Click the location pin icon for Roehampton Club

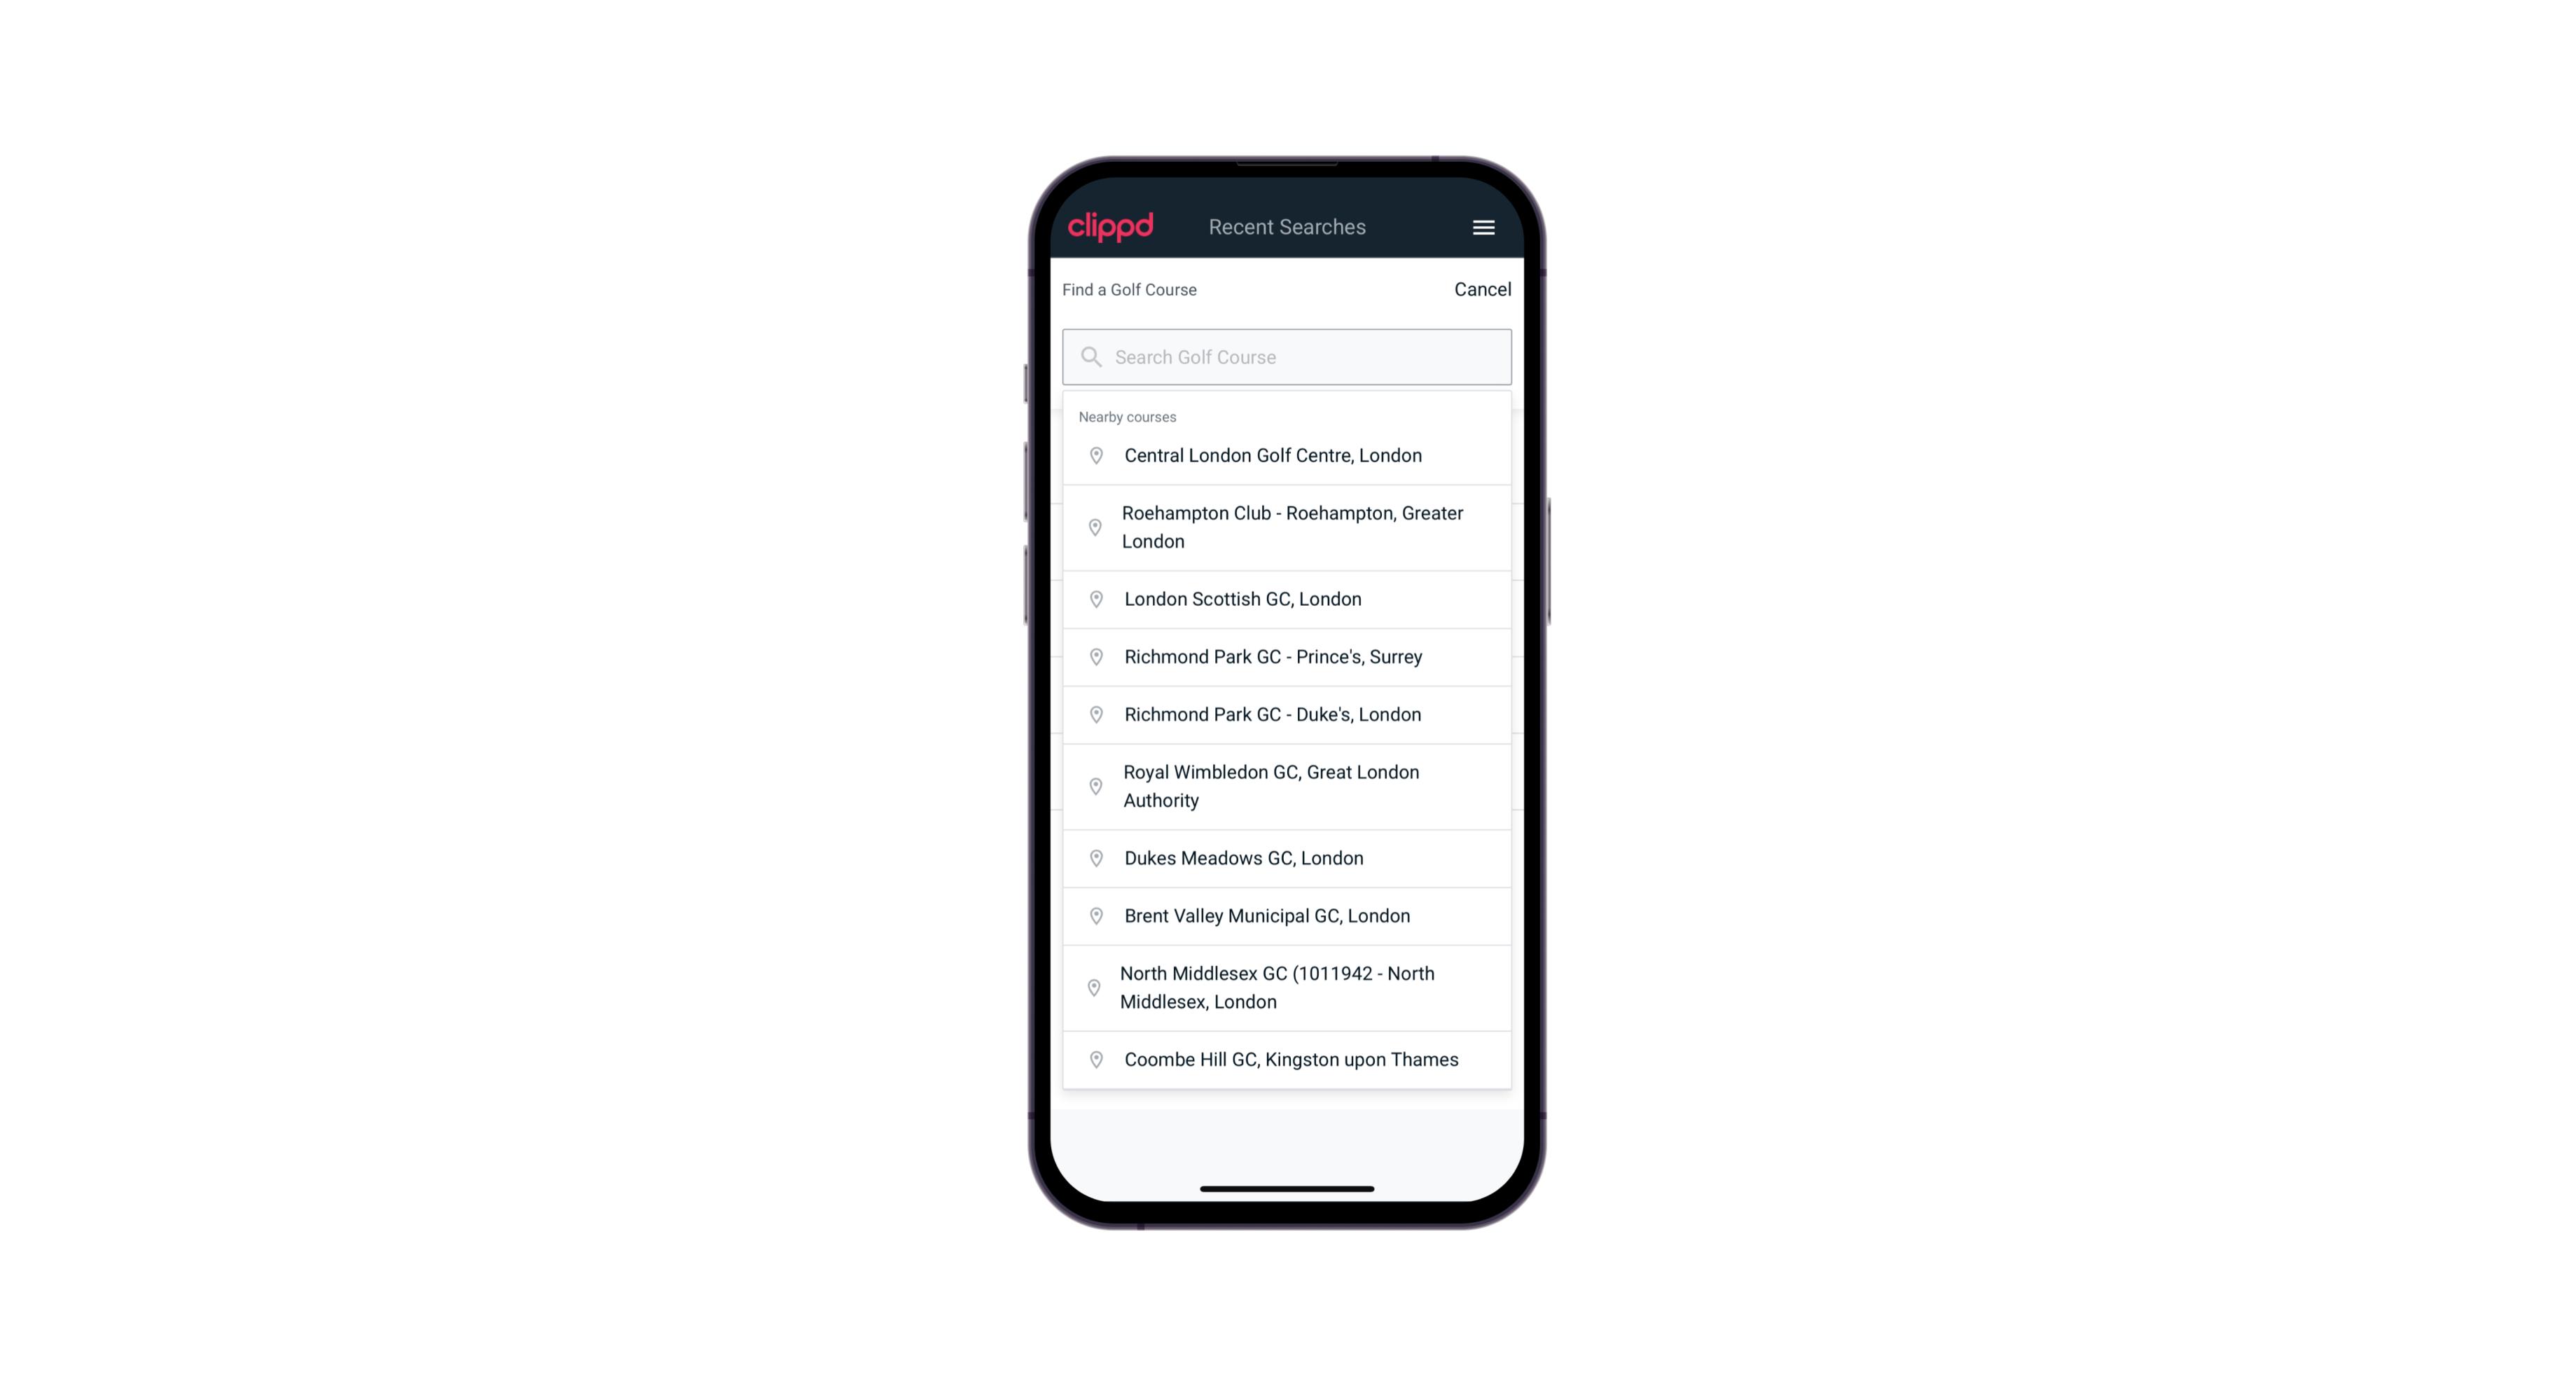point(1093,527)
